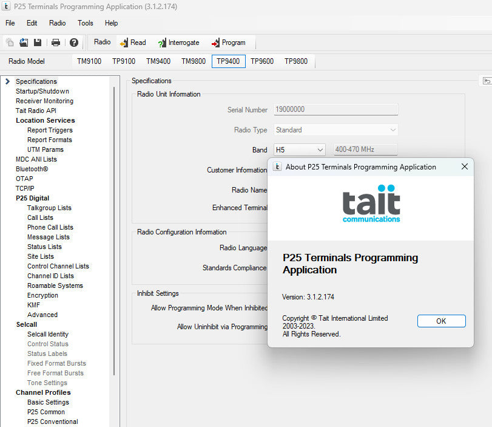This screenshot has height=427, width=492.
Task: Open Channel ID Lists in the tree
Action: point(50,276)
